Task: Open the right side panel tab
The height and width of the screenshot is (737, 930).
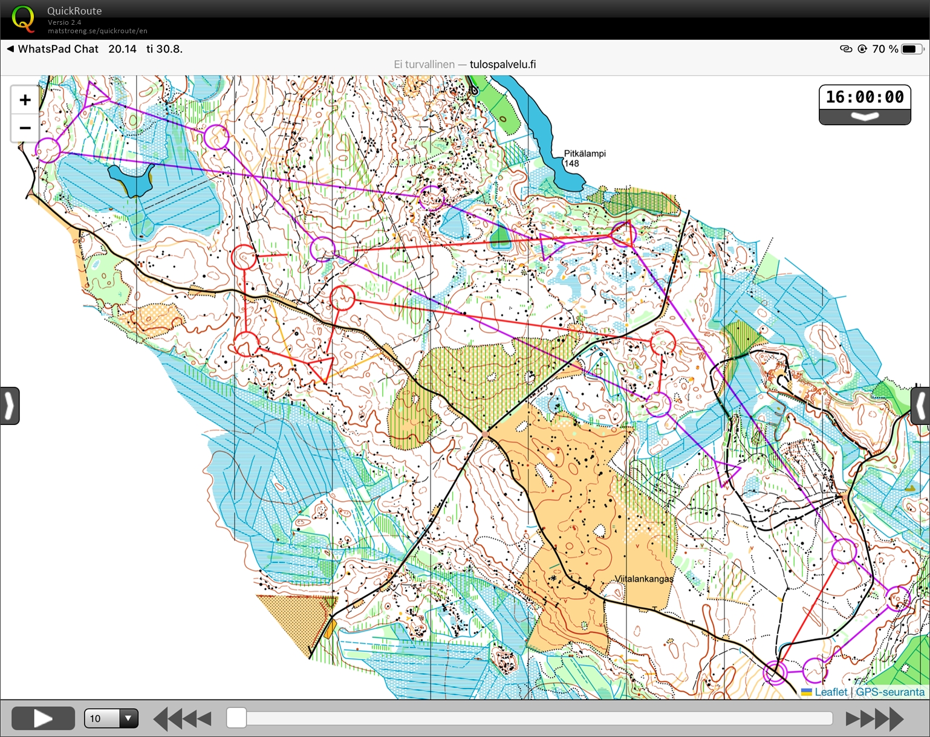Action: coord(920,406)
